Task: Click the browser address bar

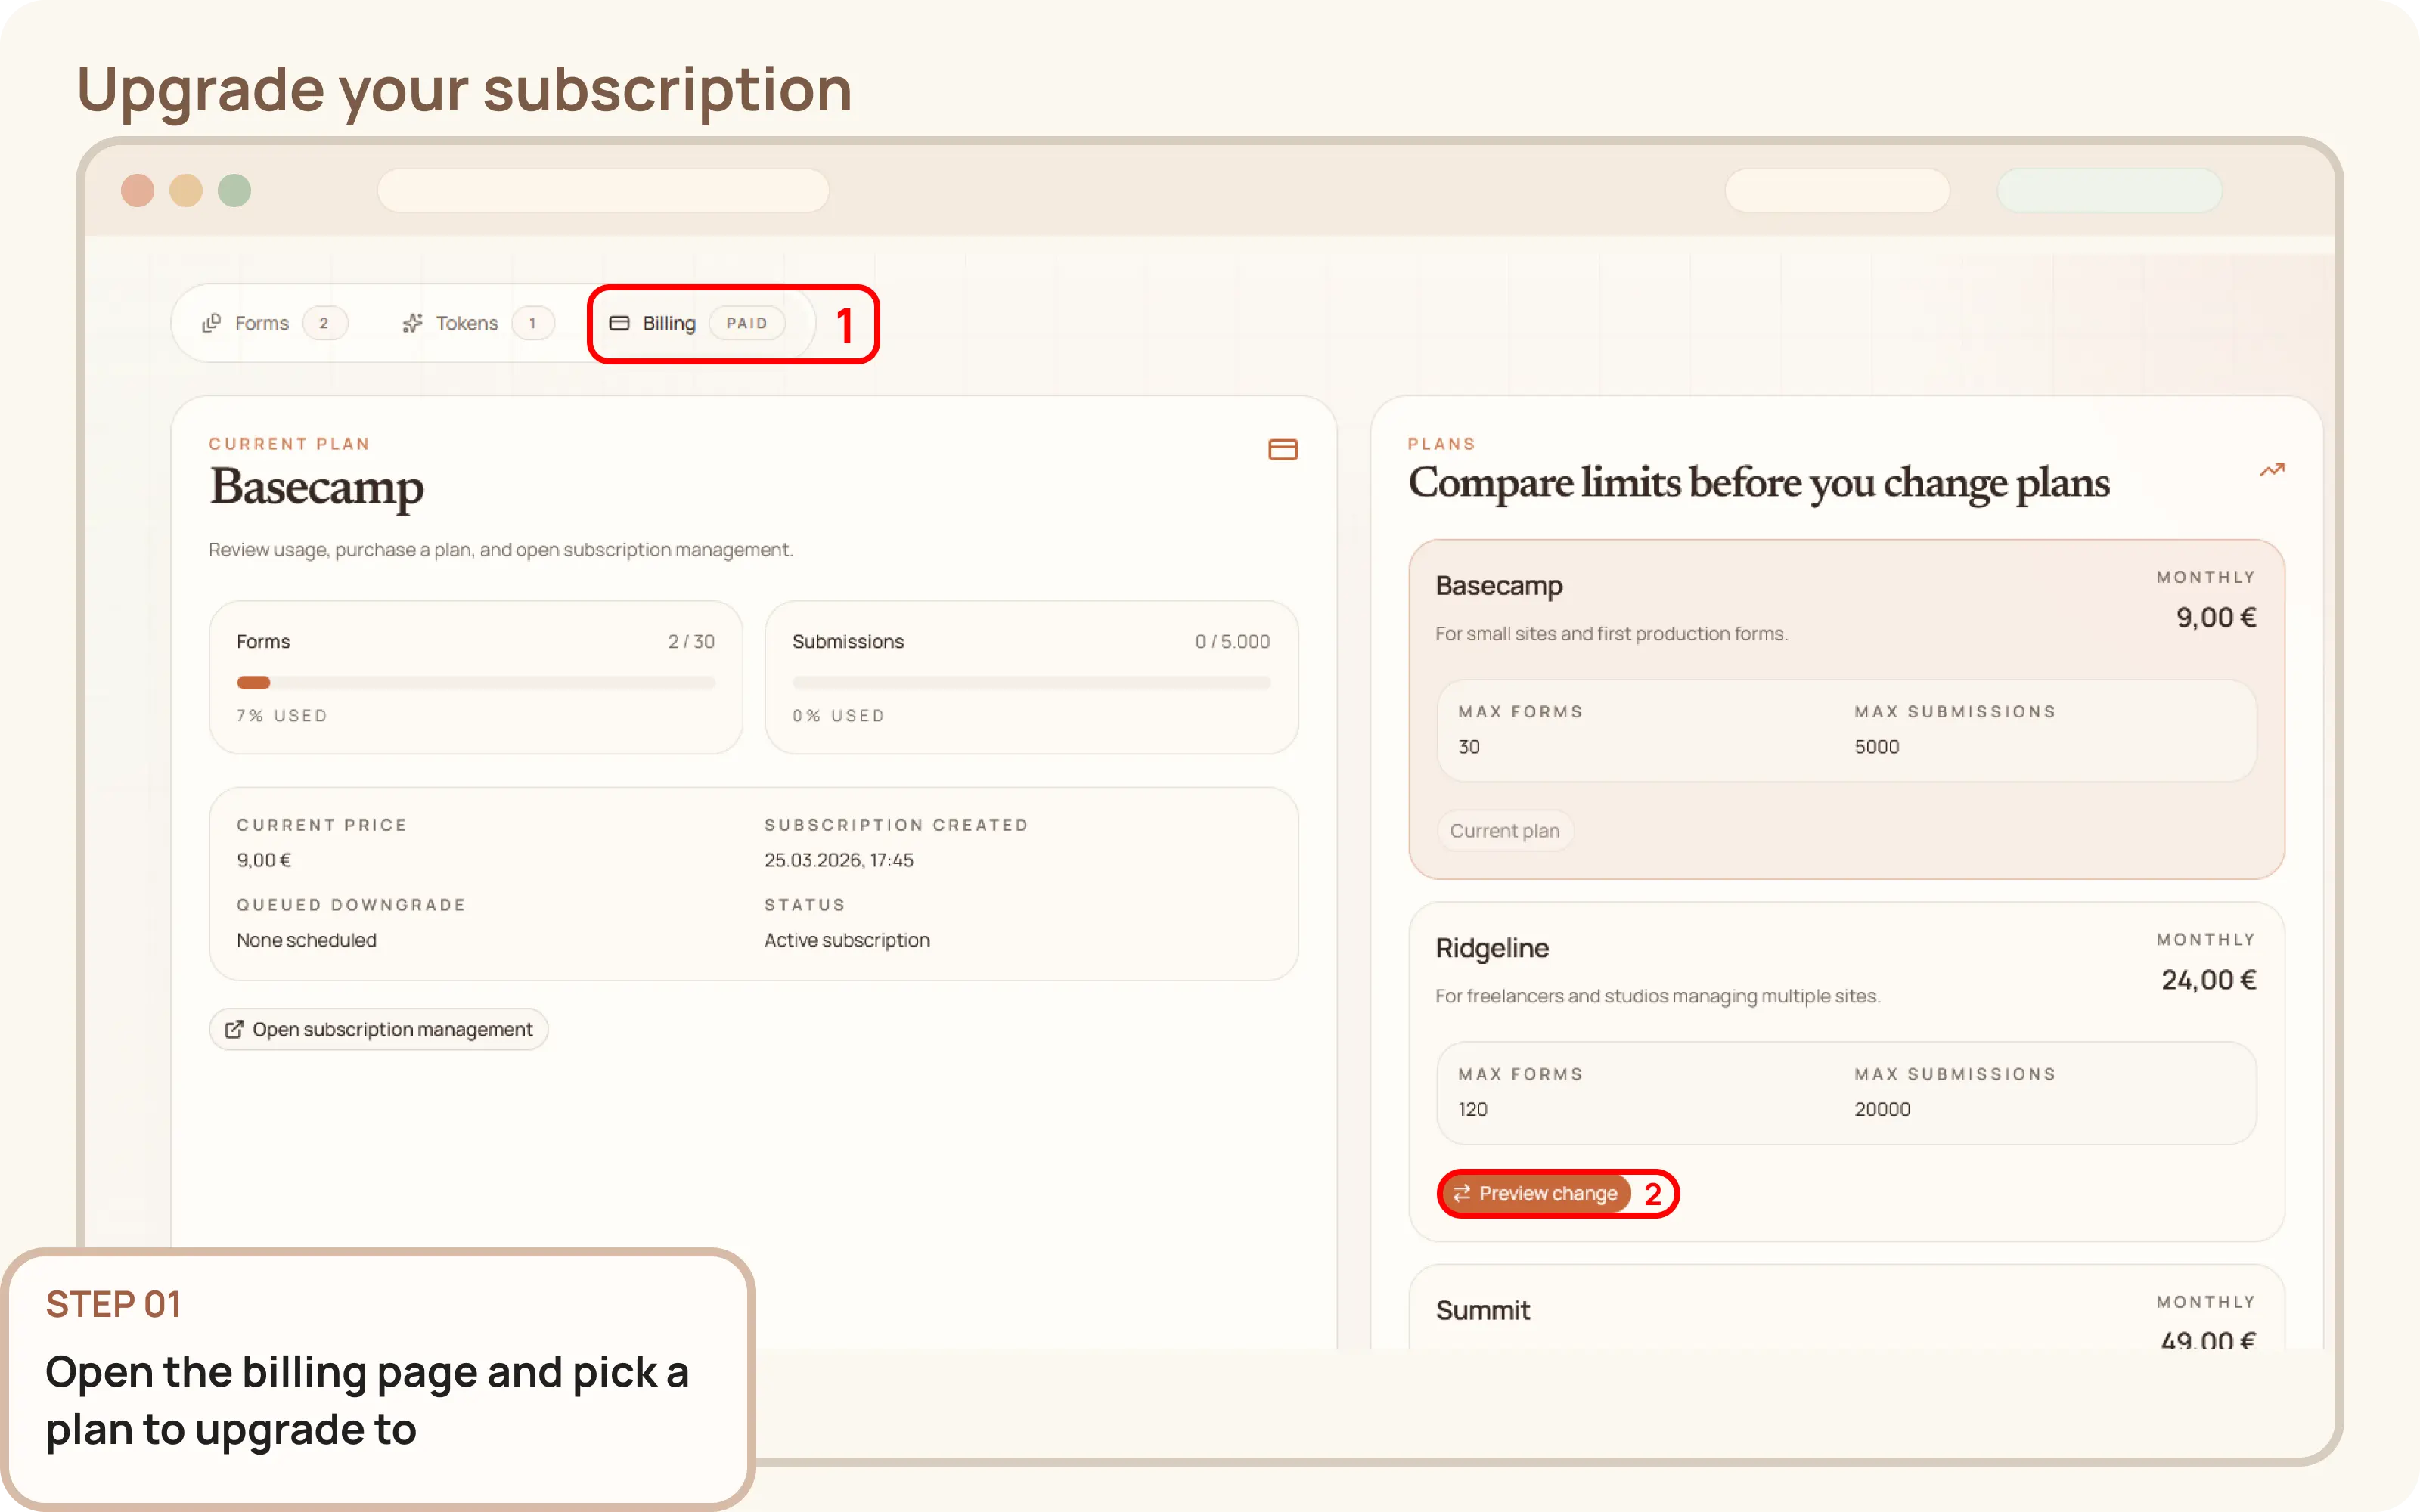Action: [x=604, y=190]
